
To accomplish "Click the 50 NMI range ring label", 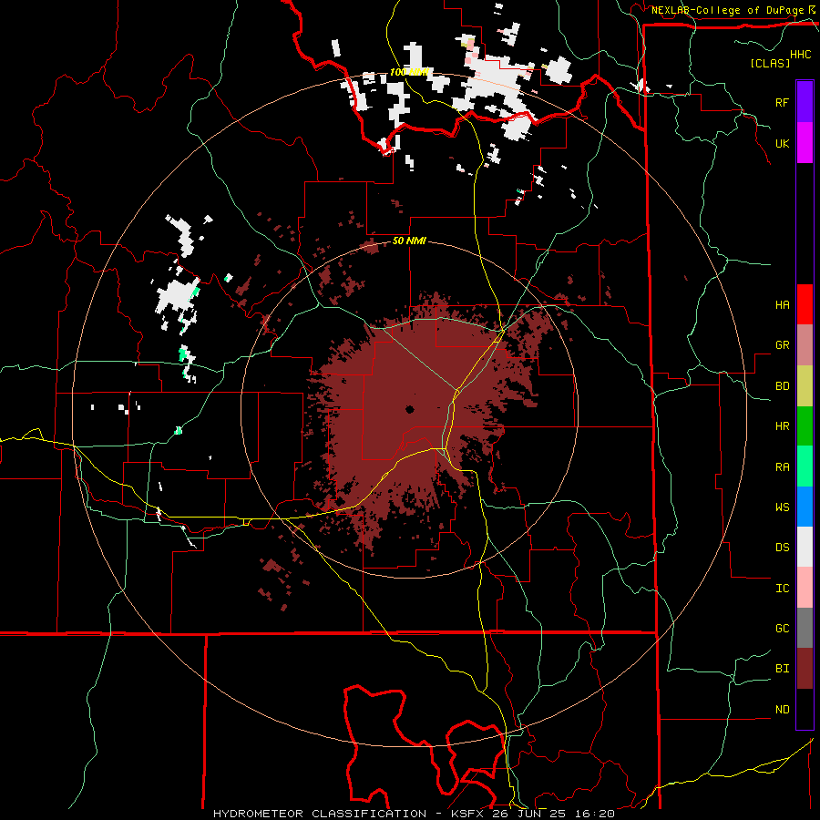I will pos(409,241).
